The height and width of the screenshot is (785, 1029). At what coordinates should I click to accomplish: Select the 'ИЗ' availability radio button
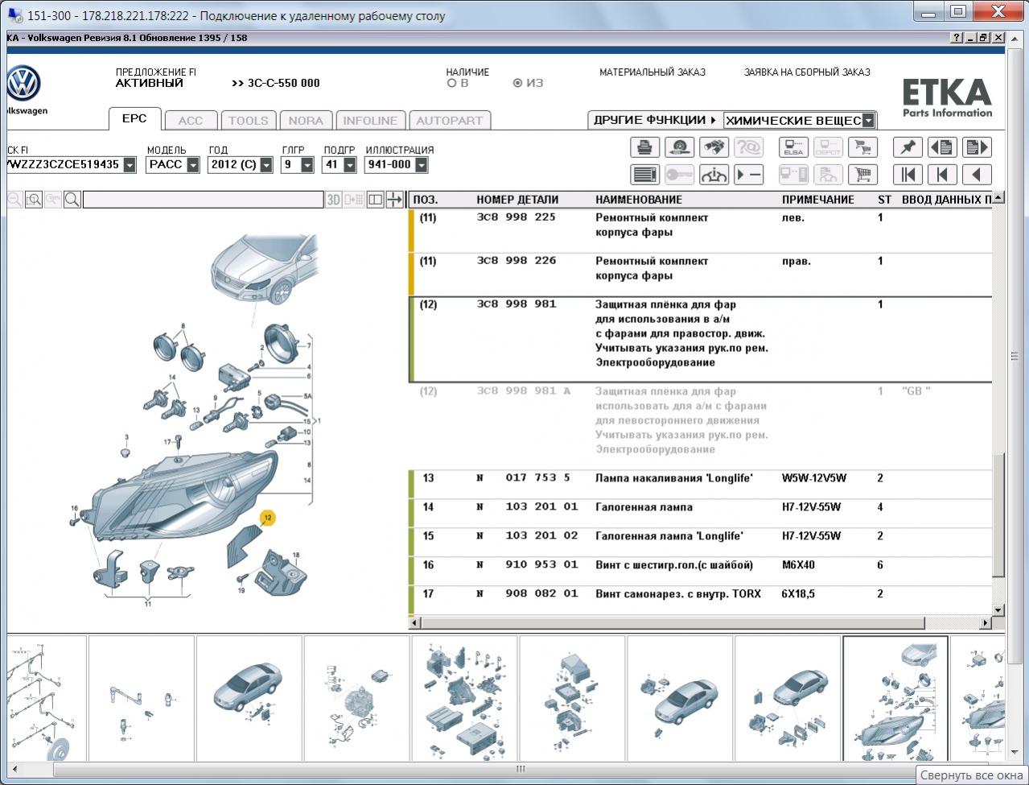518,83
